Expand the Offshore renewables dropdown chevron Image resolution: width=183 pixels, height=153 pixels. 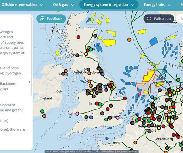tap(41, 5)
